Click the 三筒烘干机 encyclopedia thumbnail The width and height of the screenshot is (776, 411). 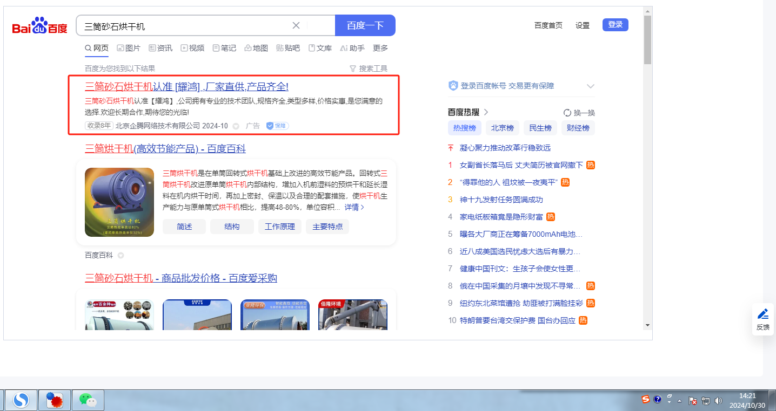click(x=119, y=202)
